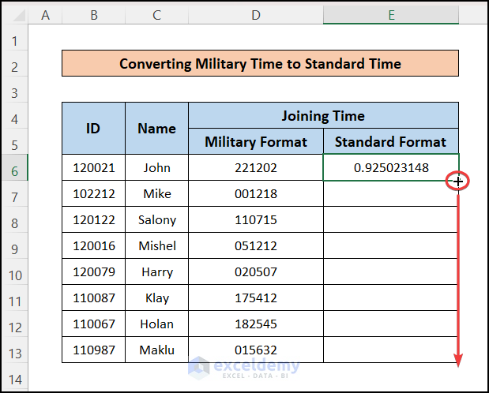Select military time cell 110715
Image resolution: width=489 pixels, height=393 pixels.
pos(256,219)
